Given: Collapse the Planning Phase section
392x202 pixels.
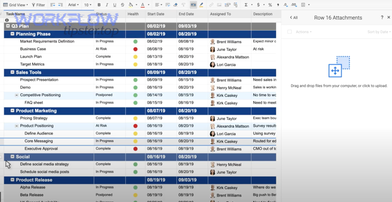Looking at the screenshot, I should click(12, 34).
